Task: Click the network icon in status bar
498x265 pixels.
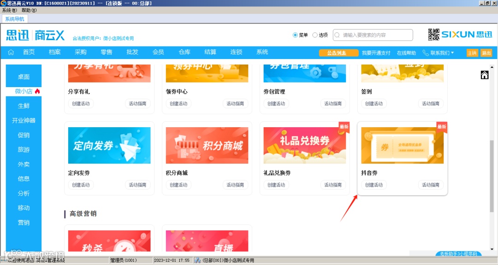Action: tap(197, 260)
